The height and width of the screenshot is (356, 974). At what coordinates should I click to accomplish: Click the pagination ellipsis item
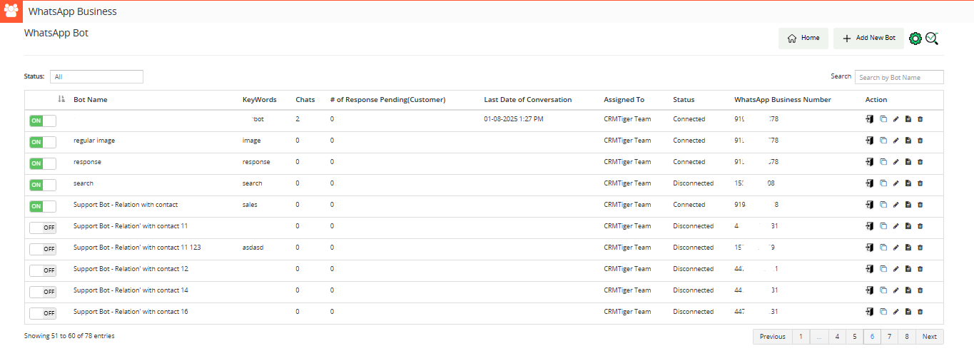click(x=818, y=337)
